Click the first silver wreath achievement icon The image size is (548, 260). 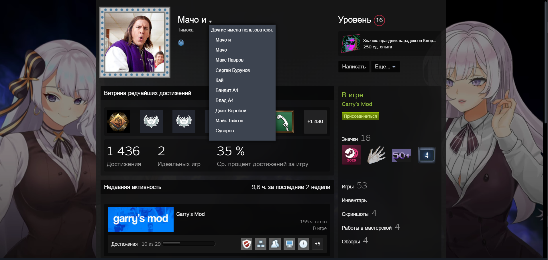[151, 122]
